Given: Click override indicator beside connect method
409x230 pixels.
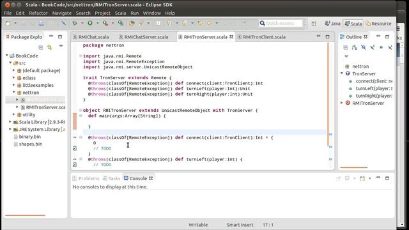Looking at the screenshot, I should [75, 137].
